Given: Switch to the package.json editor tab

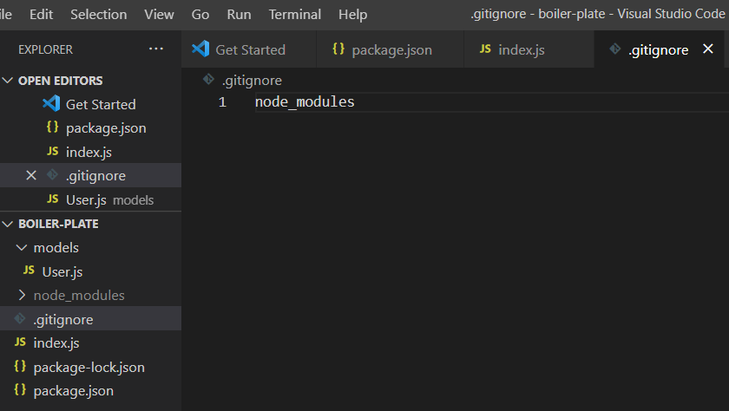Looking at the screenshot, I should pyautogui.click(x=390, y=49).
